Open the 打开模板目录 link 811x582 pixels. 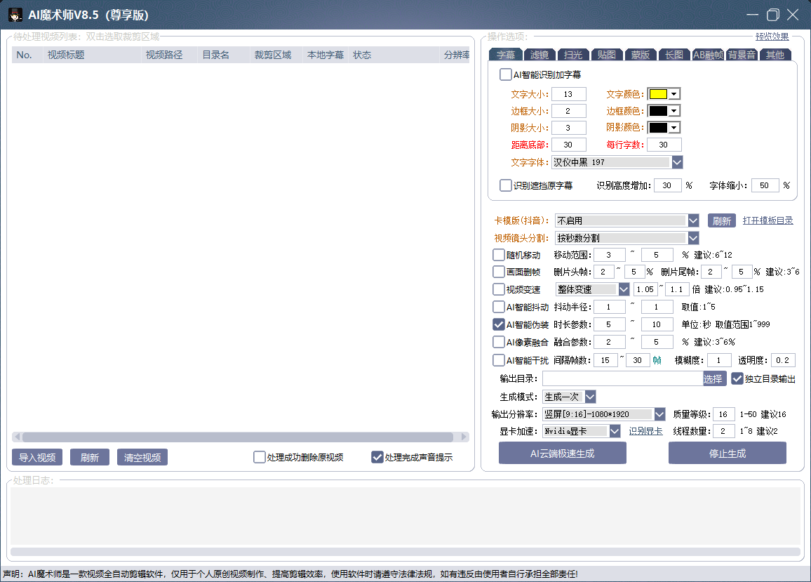click(x=768, y=220)
